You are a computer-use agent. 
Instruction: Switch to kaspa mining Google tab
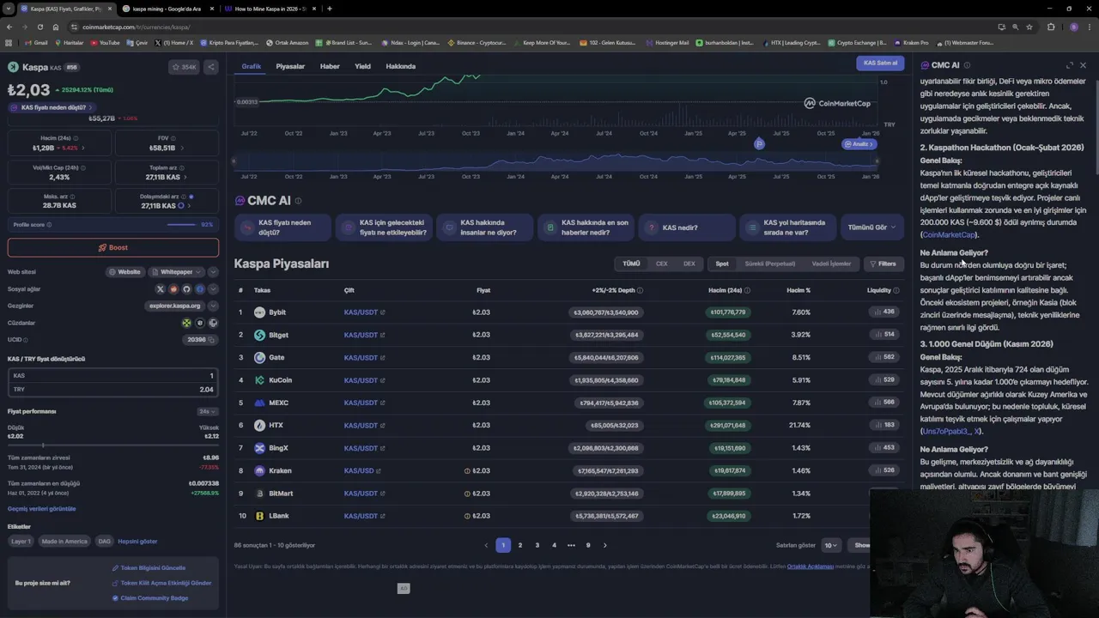pos(167,9)
